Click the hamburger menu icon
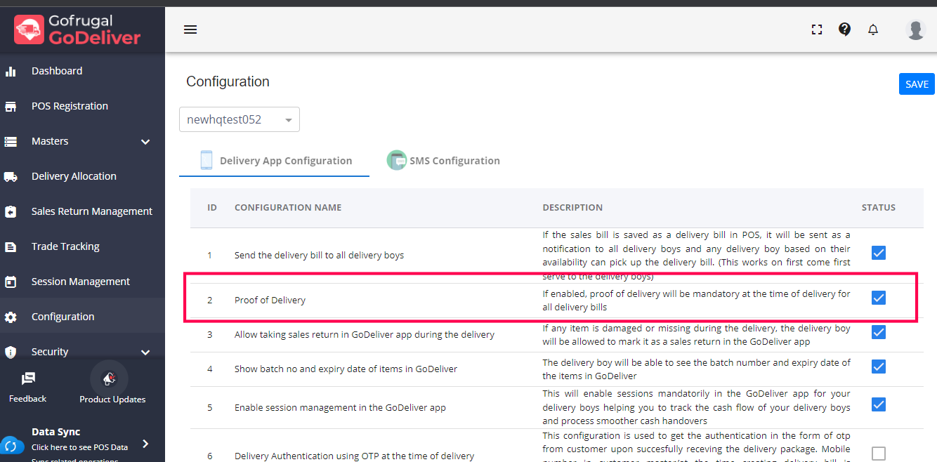Viewport: 937px width, 462px height. tap(190, 29)
